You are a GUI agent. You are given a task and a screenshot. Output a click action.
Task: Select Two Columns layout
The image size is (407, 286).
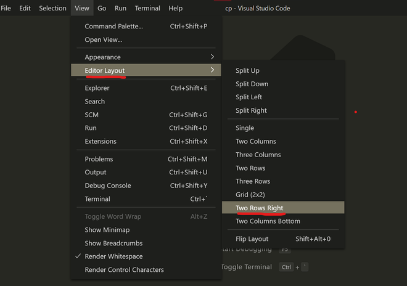coord(283,141)
